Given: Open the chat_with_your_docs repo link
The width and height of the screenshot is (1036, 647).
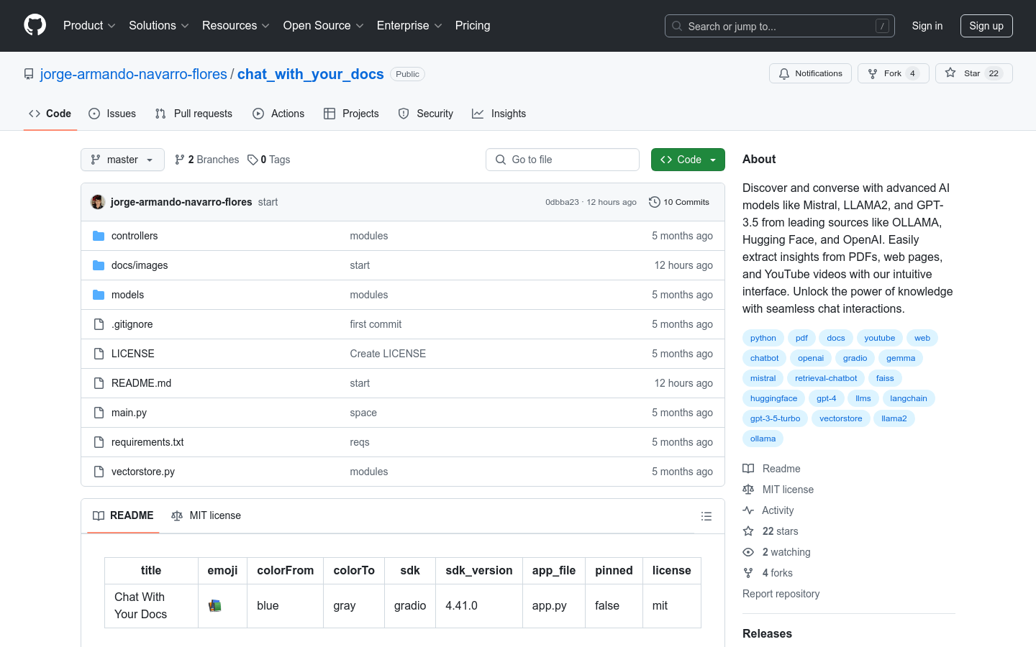Looking at the screenshot, I should point(311,74).
